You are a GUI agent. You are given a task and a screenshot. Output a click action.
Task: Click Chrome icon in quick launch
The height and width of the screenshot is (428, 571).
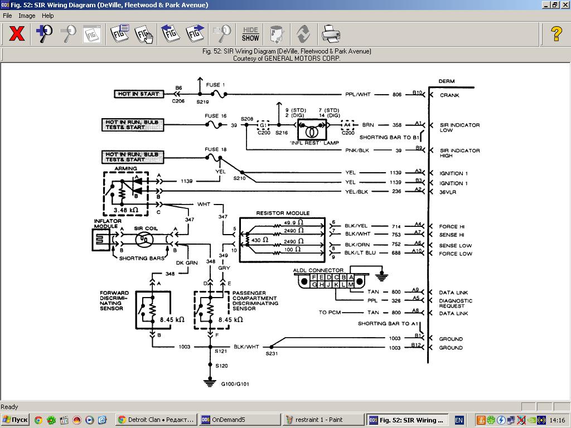tap(38, 420)
